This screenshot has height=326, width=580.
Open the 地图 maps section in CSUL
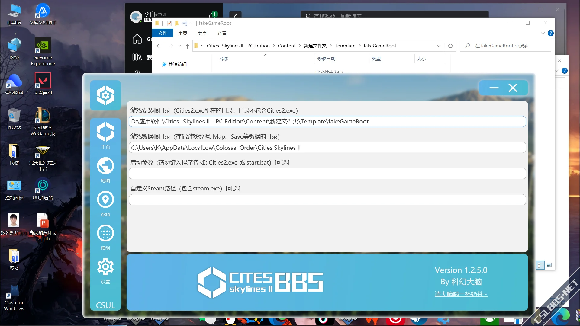105,170
